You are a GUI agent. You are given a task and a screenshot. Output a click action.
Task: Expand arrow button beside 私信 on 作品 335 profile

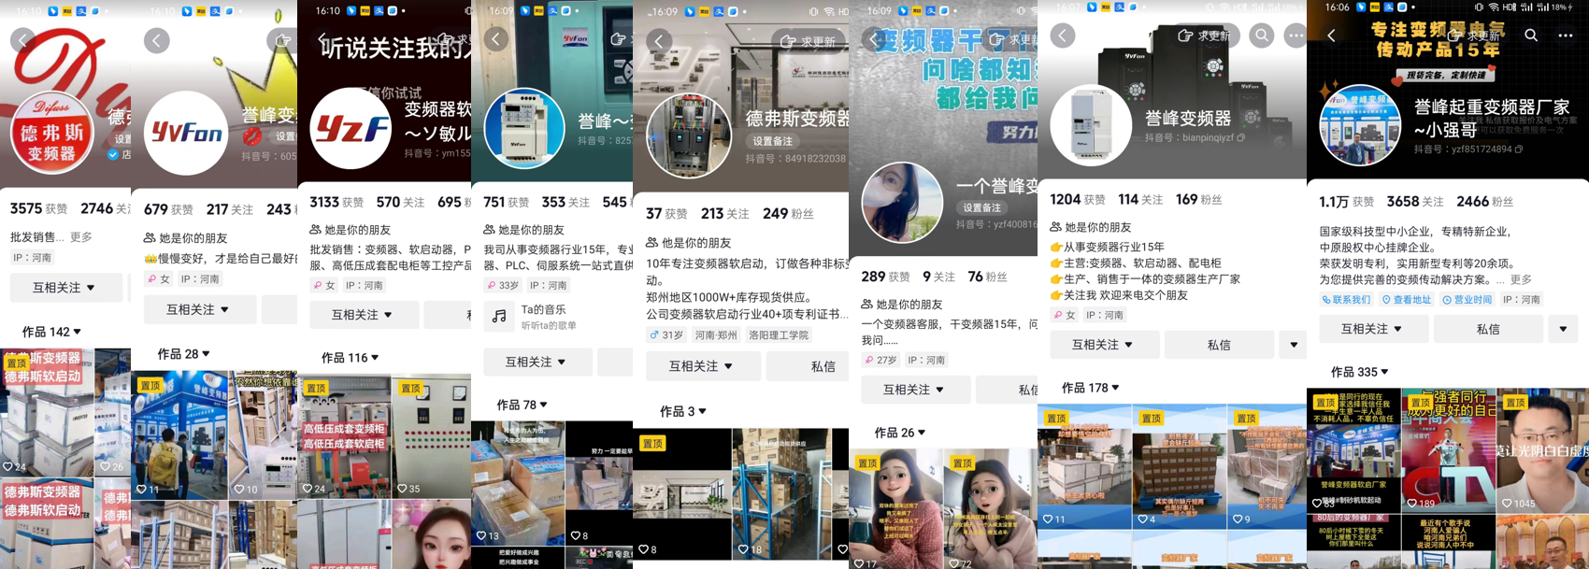coord(1563,329)
